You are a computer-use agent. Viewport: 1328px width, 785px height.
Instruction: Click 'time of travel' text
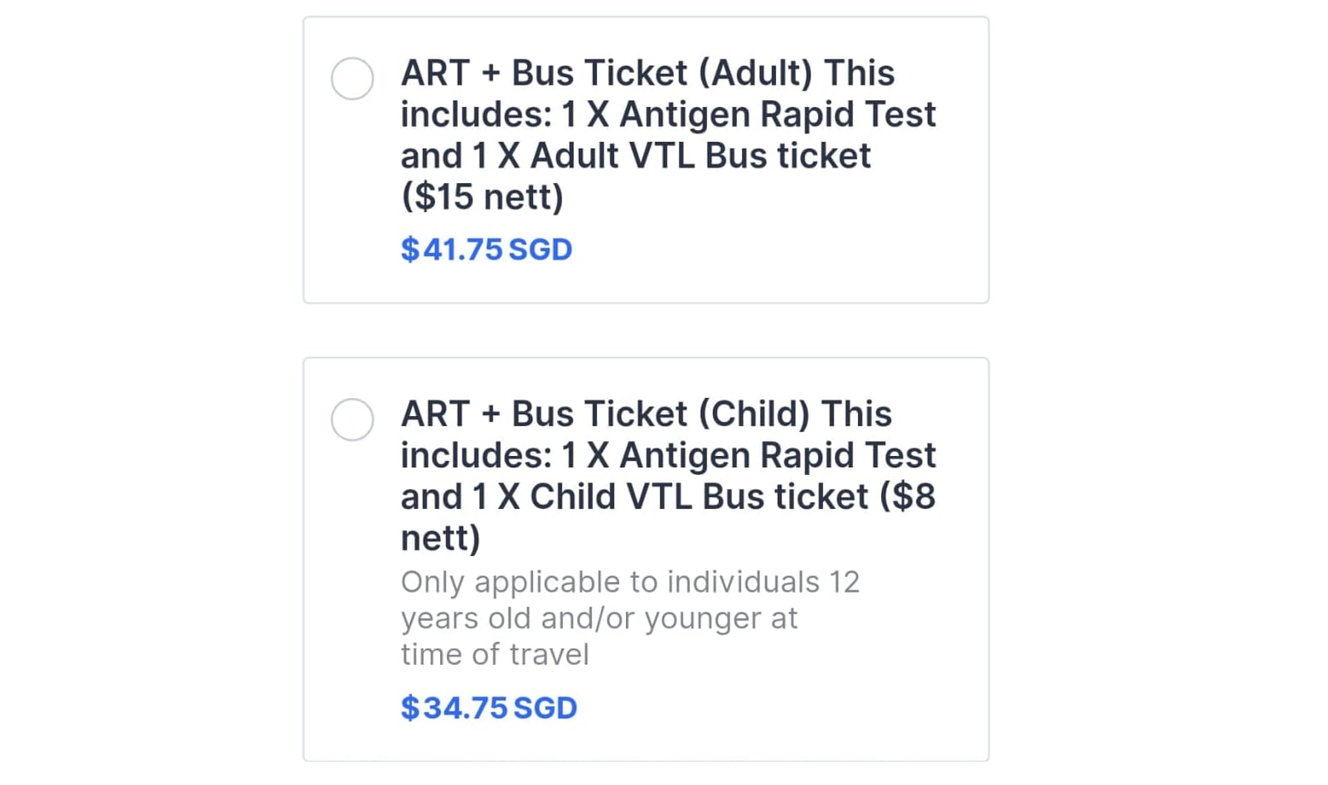(x=495, y=655)
